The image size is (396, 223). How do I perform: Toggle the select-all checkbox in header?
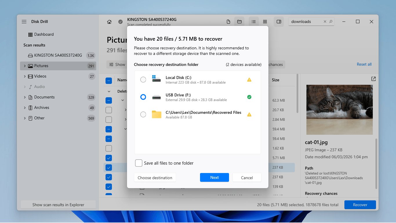coord(109,81)
